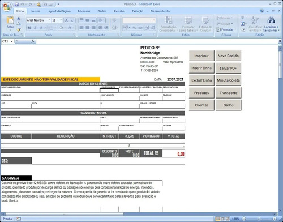Click the Transporte button

(x=228, y=93)
